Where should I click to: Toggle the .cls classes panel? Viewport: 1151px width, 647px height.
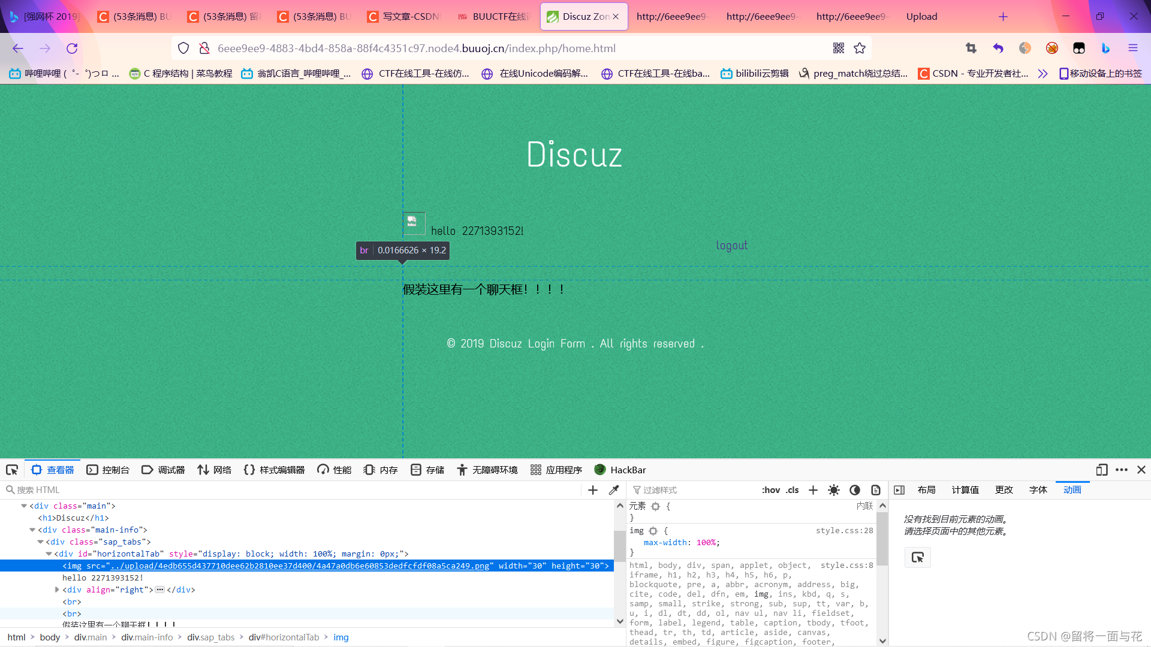coord(793,490)
